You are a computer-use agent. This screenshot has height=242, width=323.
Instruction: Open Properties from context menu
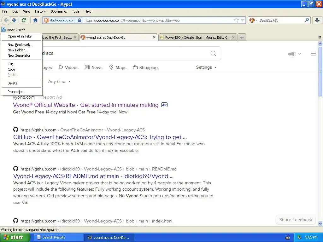coord(21,92)
